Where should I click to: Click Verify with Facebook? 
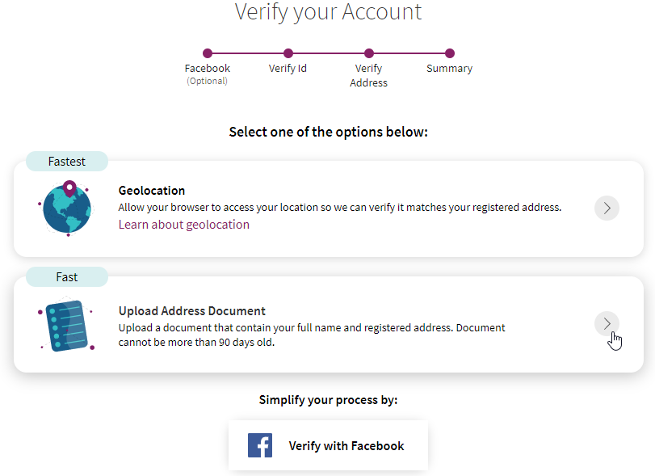pos(328,445)
